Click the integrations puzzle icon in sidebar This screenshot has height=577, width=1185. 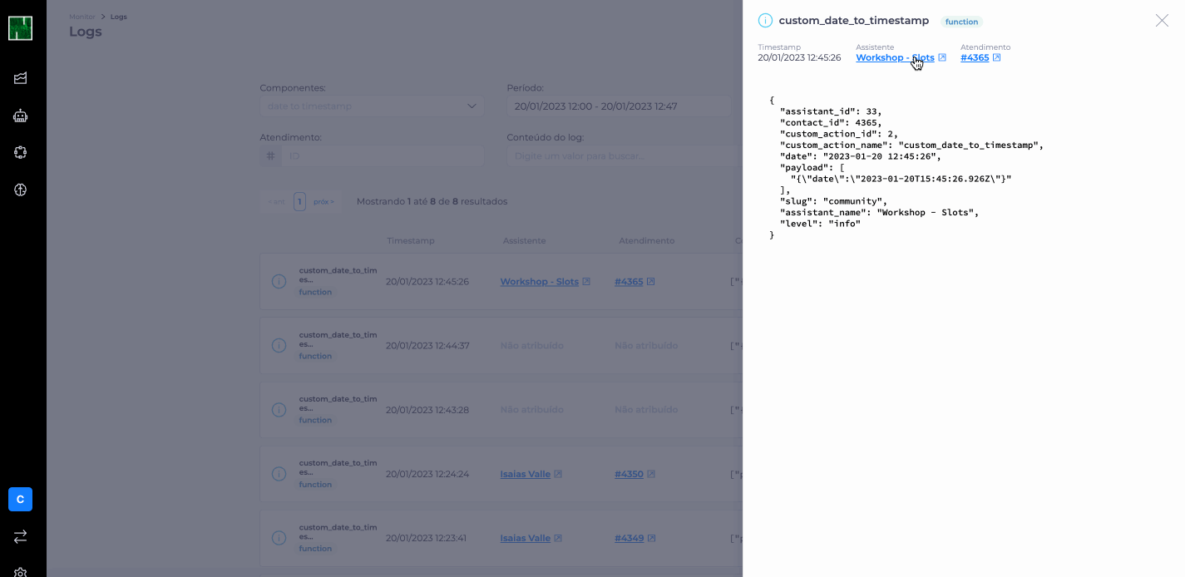(21, 152)
